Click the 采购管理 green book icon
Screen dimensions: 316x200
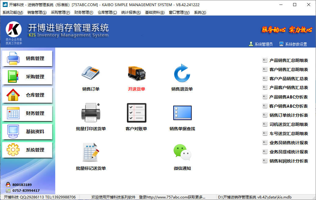tap(13, 77)
